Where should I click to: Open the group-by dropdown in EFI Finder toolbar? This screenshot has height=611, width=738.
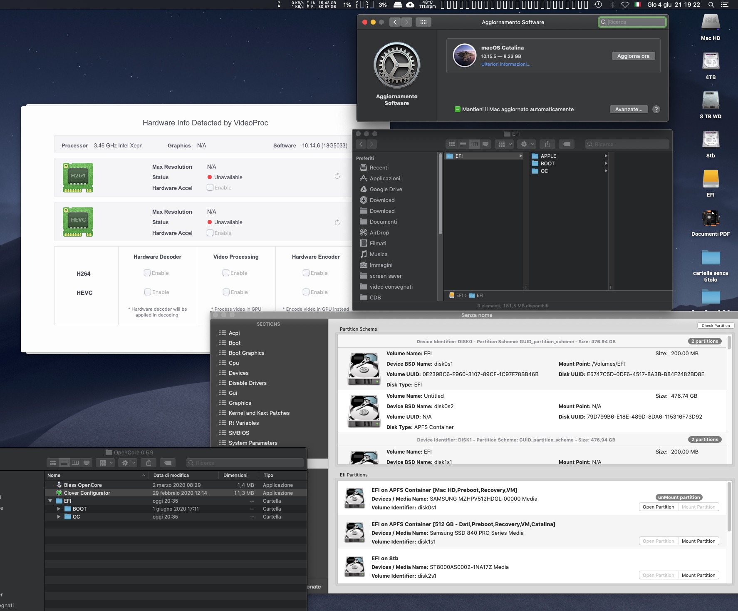[x=505, y=144]
